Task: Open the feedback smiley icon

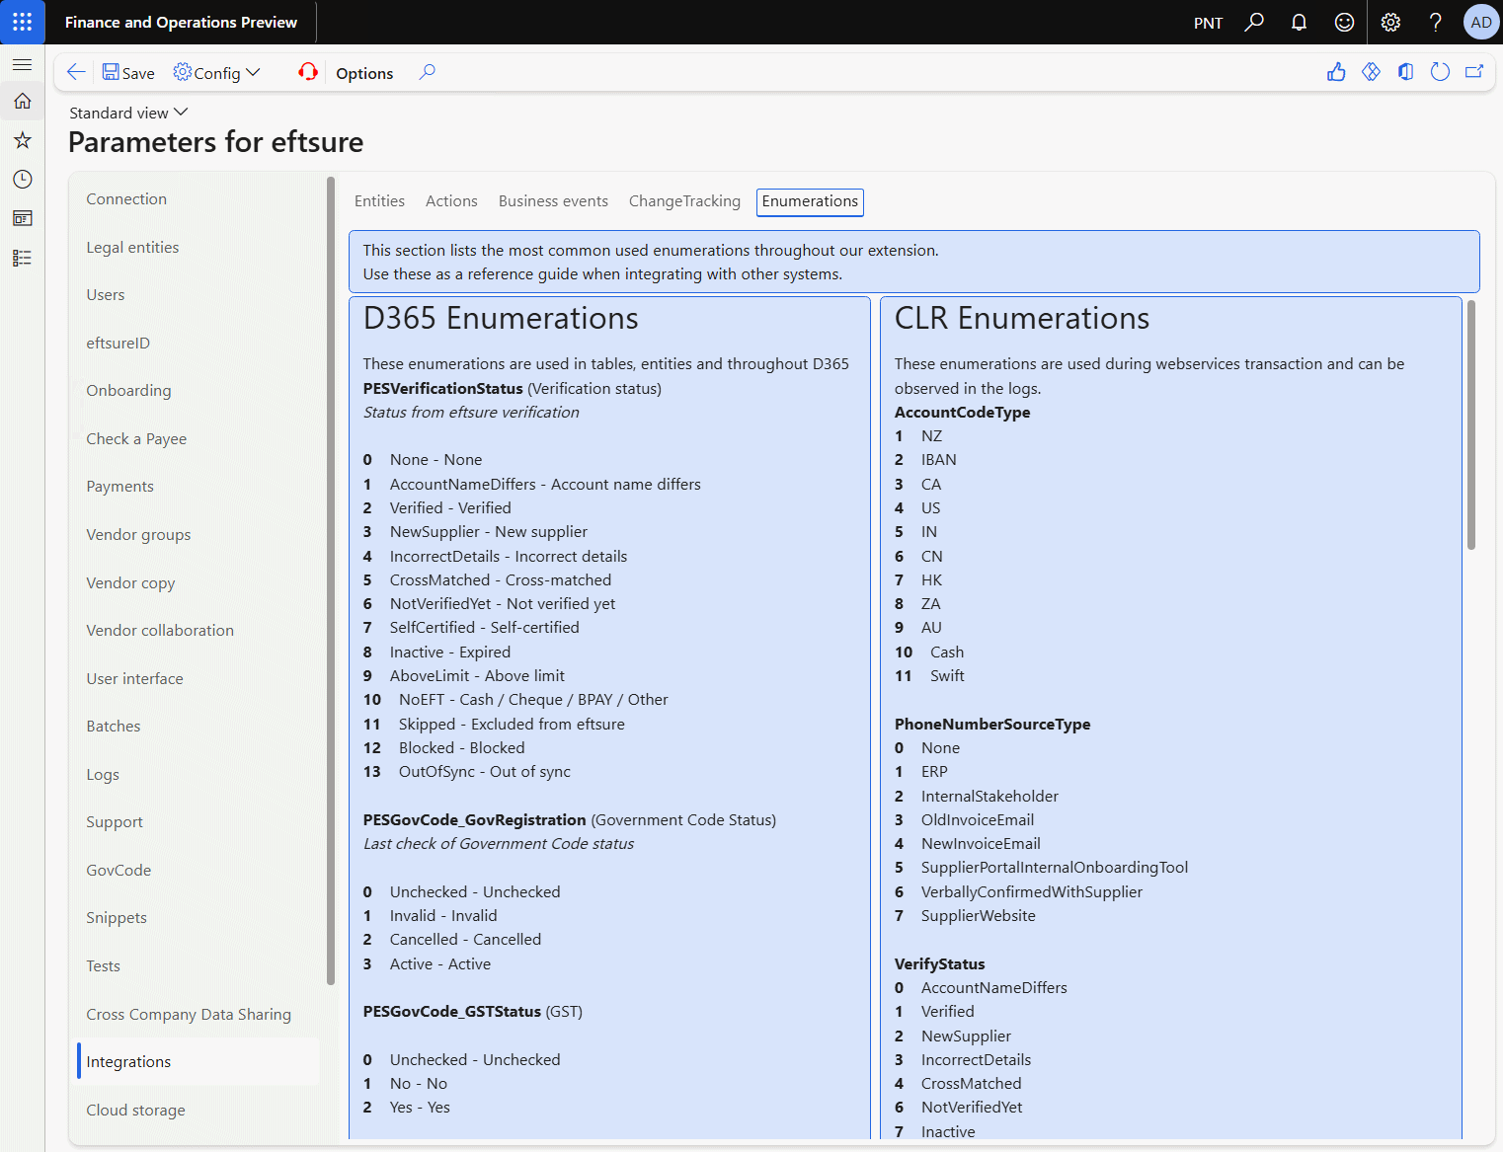Action: pyautogui.click(x=1344, y=22)
